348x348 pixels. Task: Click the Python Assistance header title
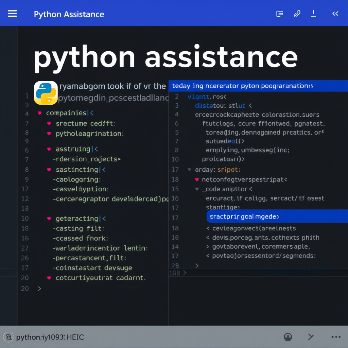[x=69, y=14]
